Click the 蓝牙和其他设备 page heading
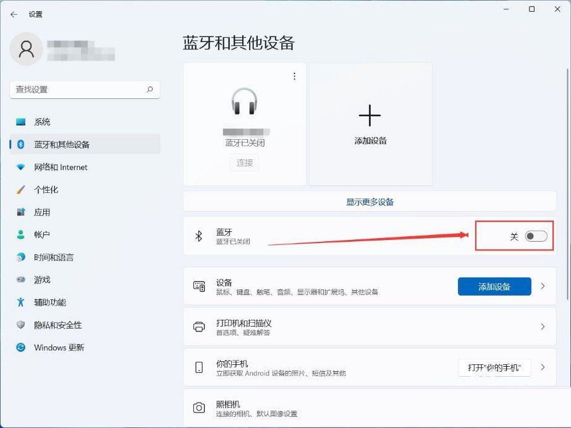The image size is (571, 428). click(239, 43)
